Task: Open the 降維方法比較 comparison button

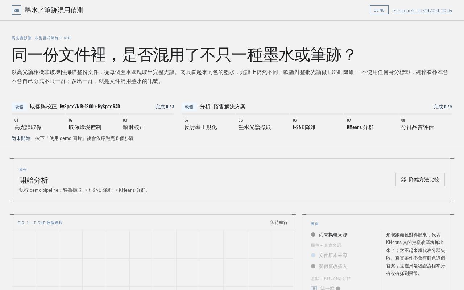Action: pyautogui.click(x=420, y=179)
